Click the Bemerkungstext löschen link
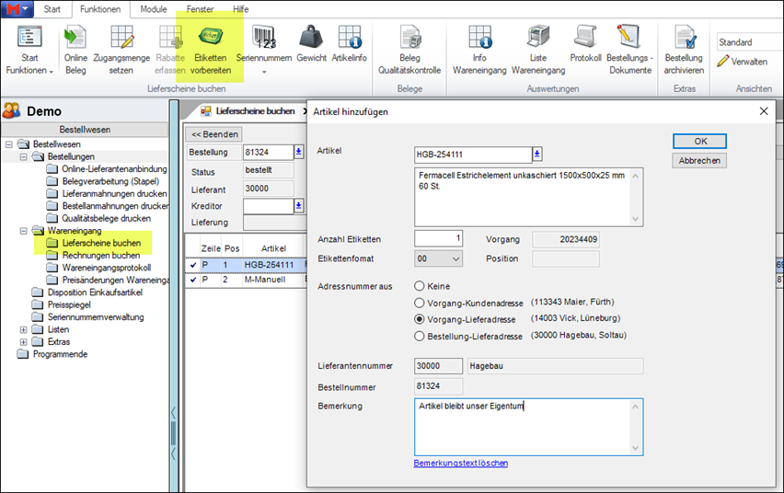The image size is (784, 493). coord(460,463)
